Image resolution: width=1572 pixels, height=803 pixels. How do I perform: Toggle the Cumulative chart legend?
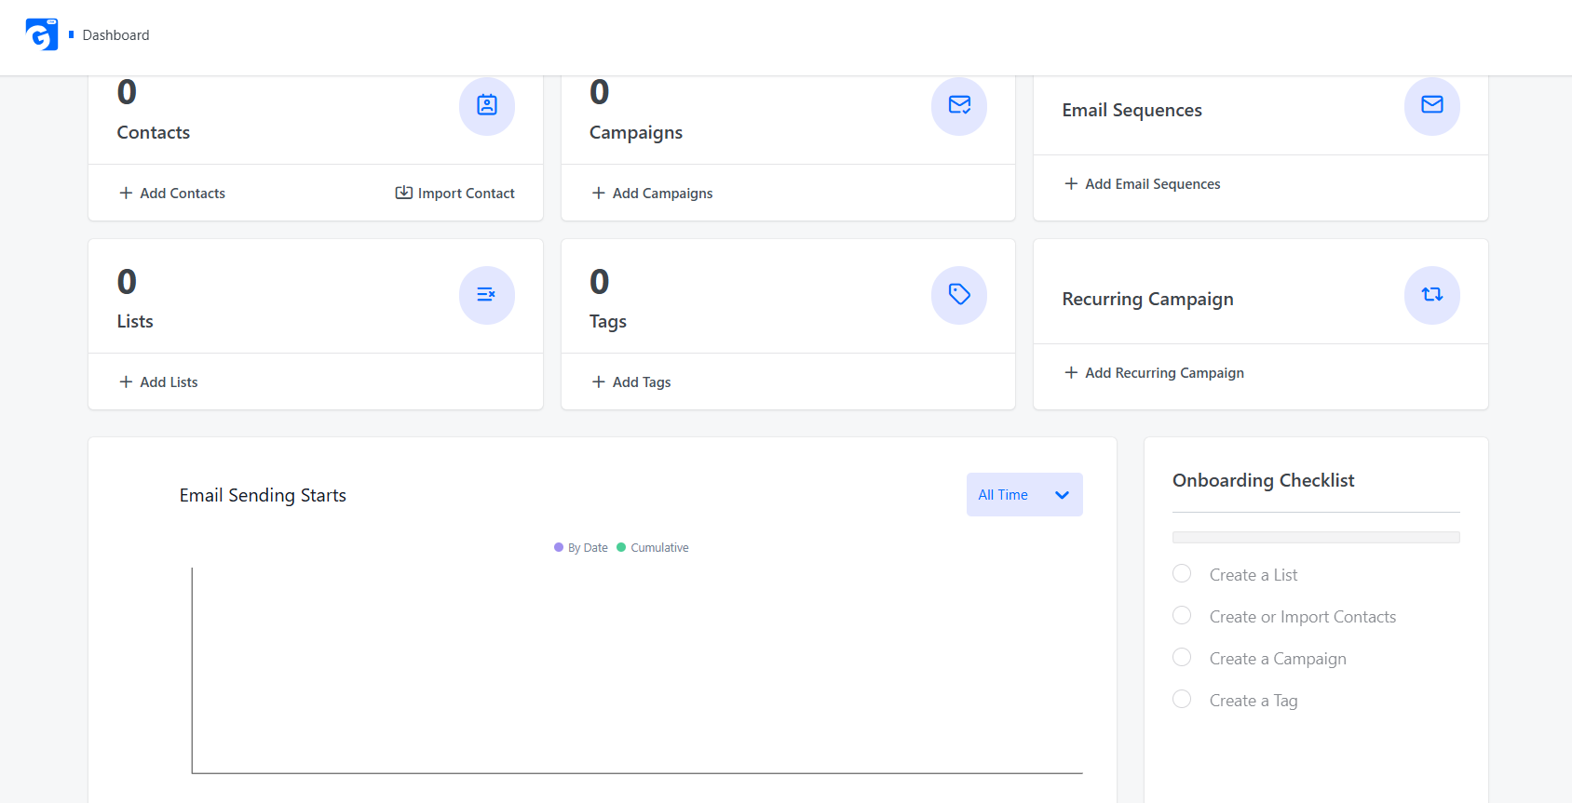coord(653,548)
